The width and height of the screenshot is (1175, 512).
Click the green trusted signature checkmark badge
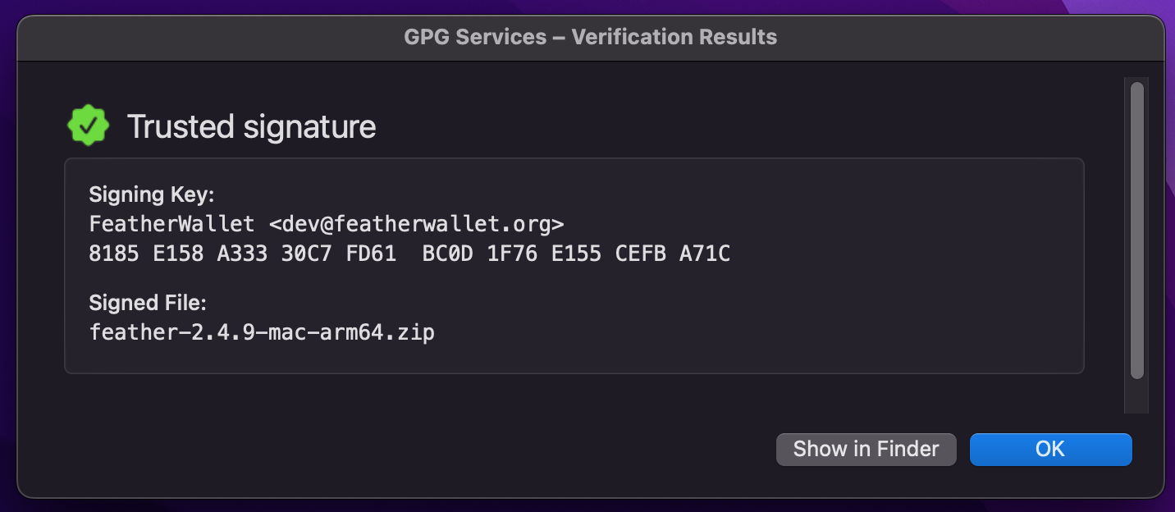[88, 126]
